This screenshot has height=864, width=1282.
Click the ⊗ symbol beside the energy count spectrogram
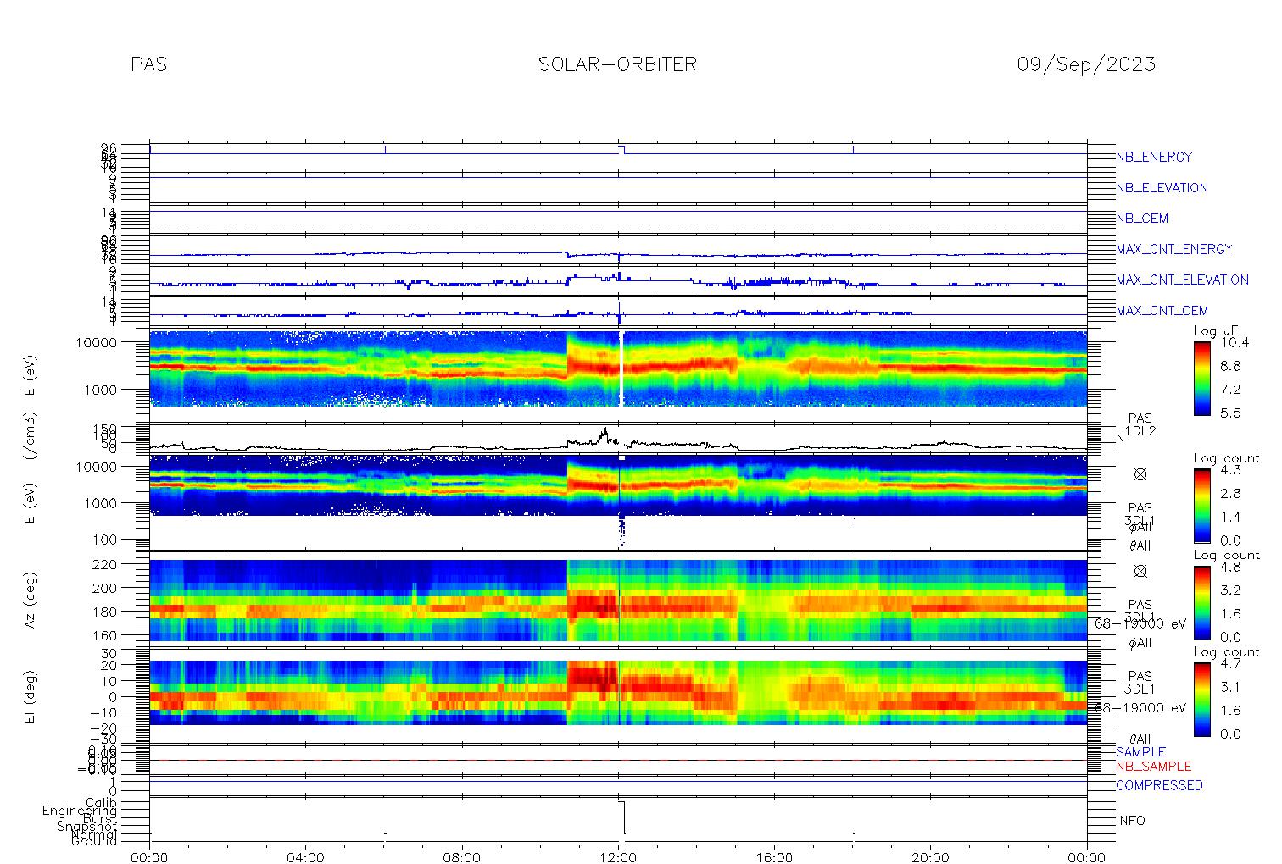click(x=1140, y=474)
